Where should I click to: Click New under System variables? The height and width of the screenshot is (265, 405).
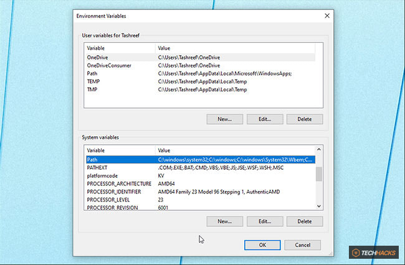coord(225,221)
